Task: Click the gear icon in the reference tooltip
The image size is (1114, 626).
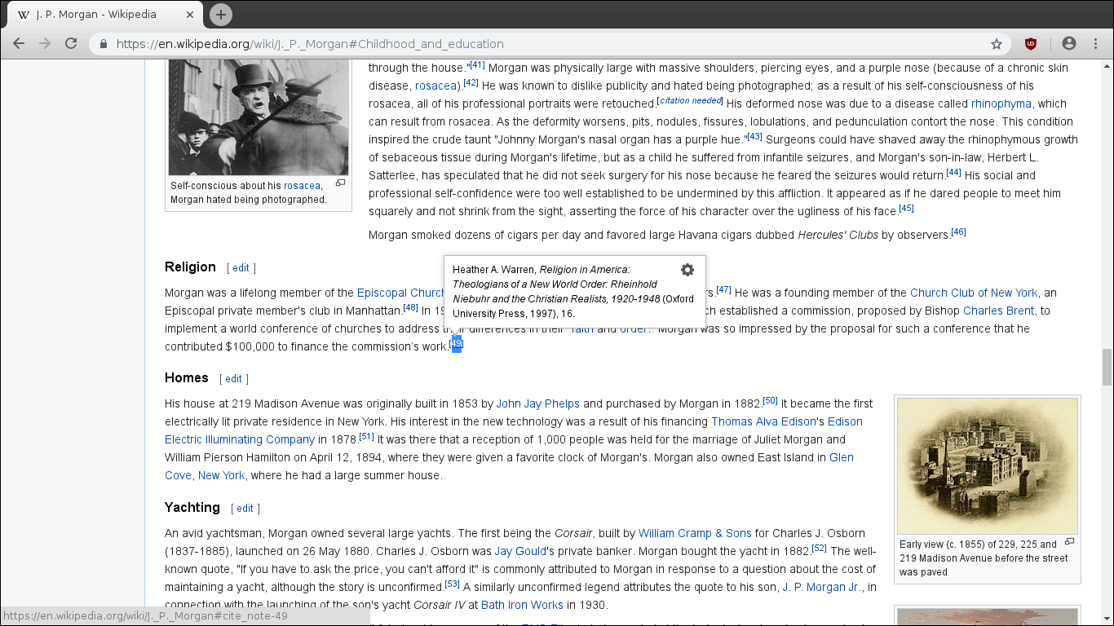Action: pos(687,270)
